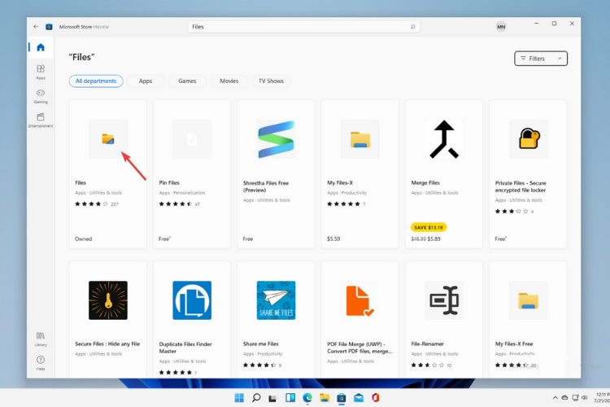Viewport: 610px width, 407px height.
Task: Select the All departments filter tab
Action: (x=96, y=81)
